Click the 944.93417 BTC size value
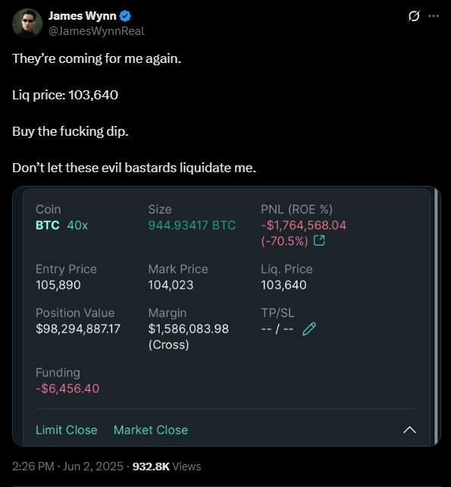Viewport: 451px width, 487px height. click(x=192, y=225)
